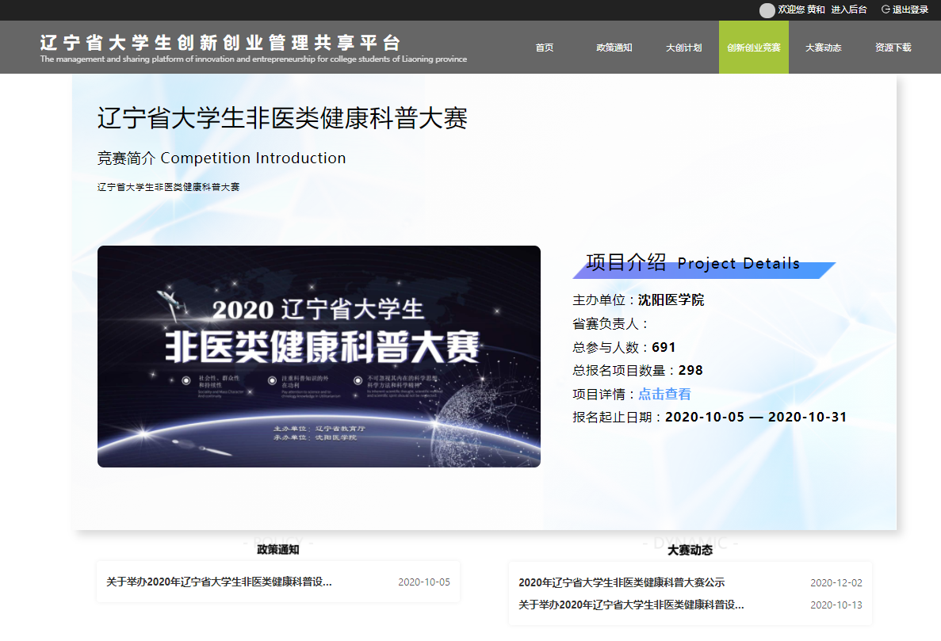This screenshot has width=941, height=641.
Task: Click the 大赛动态 section heading below the card
Action: [x=690, y=549]
